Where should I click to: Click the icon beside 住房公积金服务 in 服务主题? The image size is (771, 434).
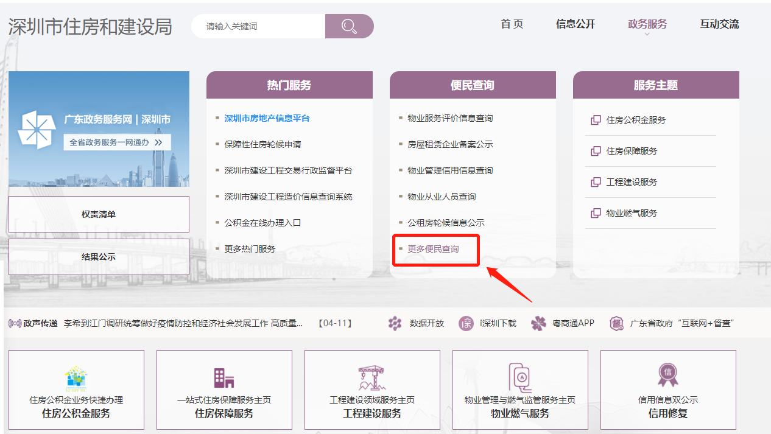(x=596, y=120)
